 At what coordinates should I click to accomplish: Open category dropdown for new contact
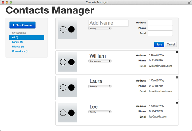[100, 28]
